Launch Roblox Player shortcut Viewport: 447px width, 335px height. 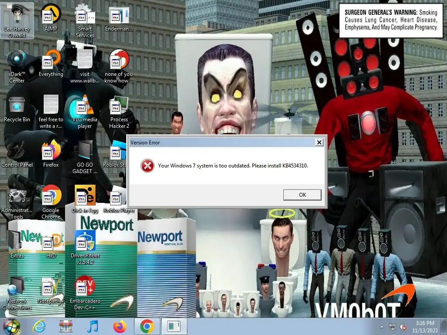(x=119, y=199)
